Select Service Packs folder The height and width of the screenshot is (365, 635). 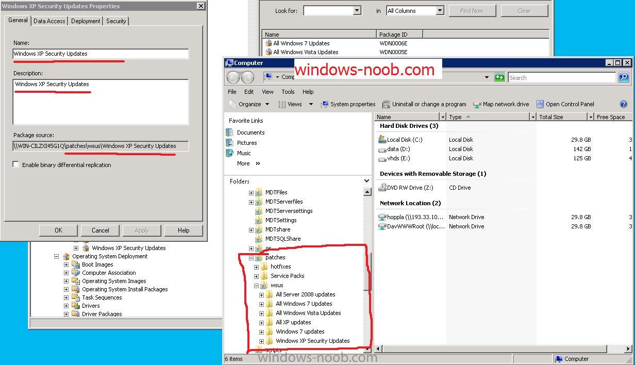point(287,276)
